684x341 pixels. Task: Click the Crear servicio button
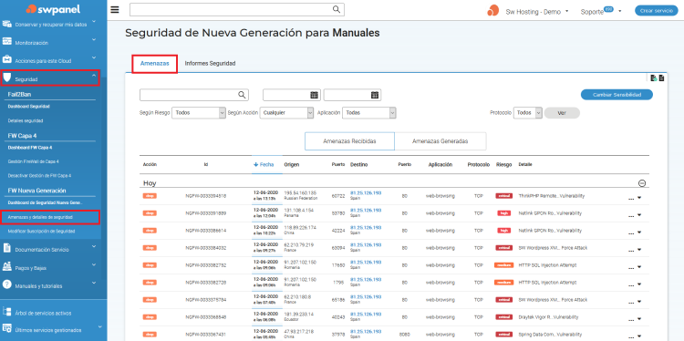pyautogui.click(x=656, y=11)
